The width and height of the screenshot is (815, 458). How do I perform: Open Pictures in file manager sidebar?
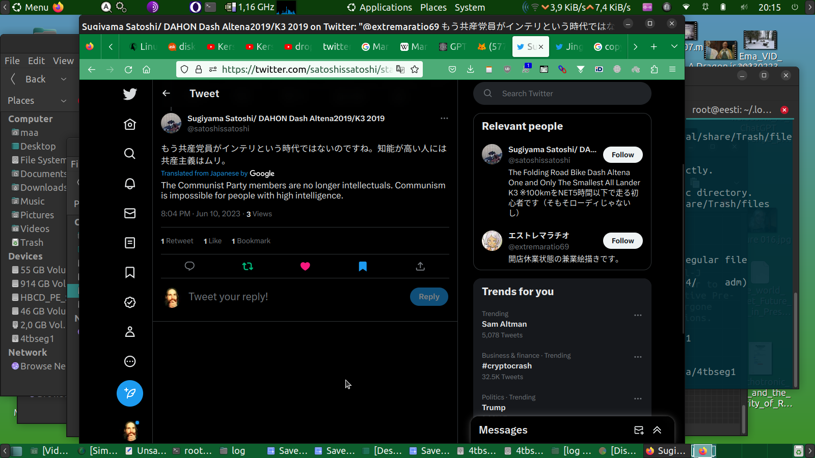(x=37, y=215)
